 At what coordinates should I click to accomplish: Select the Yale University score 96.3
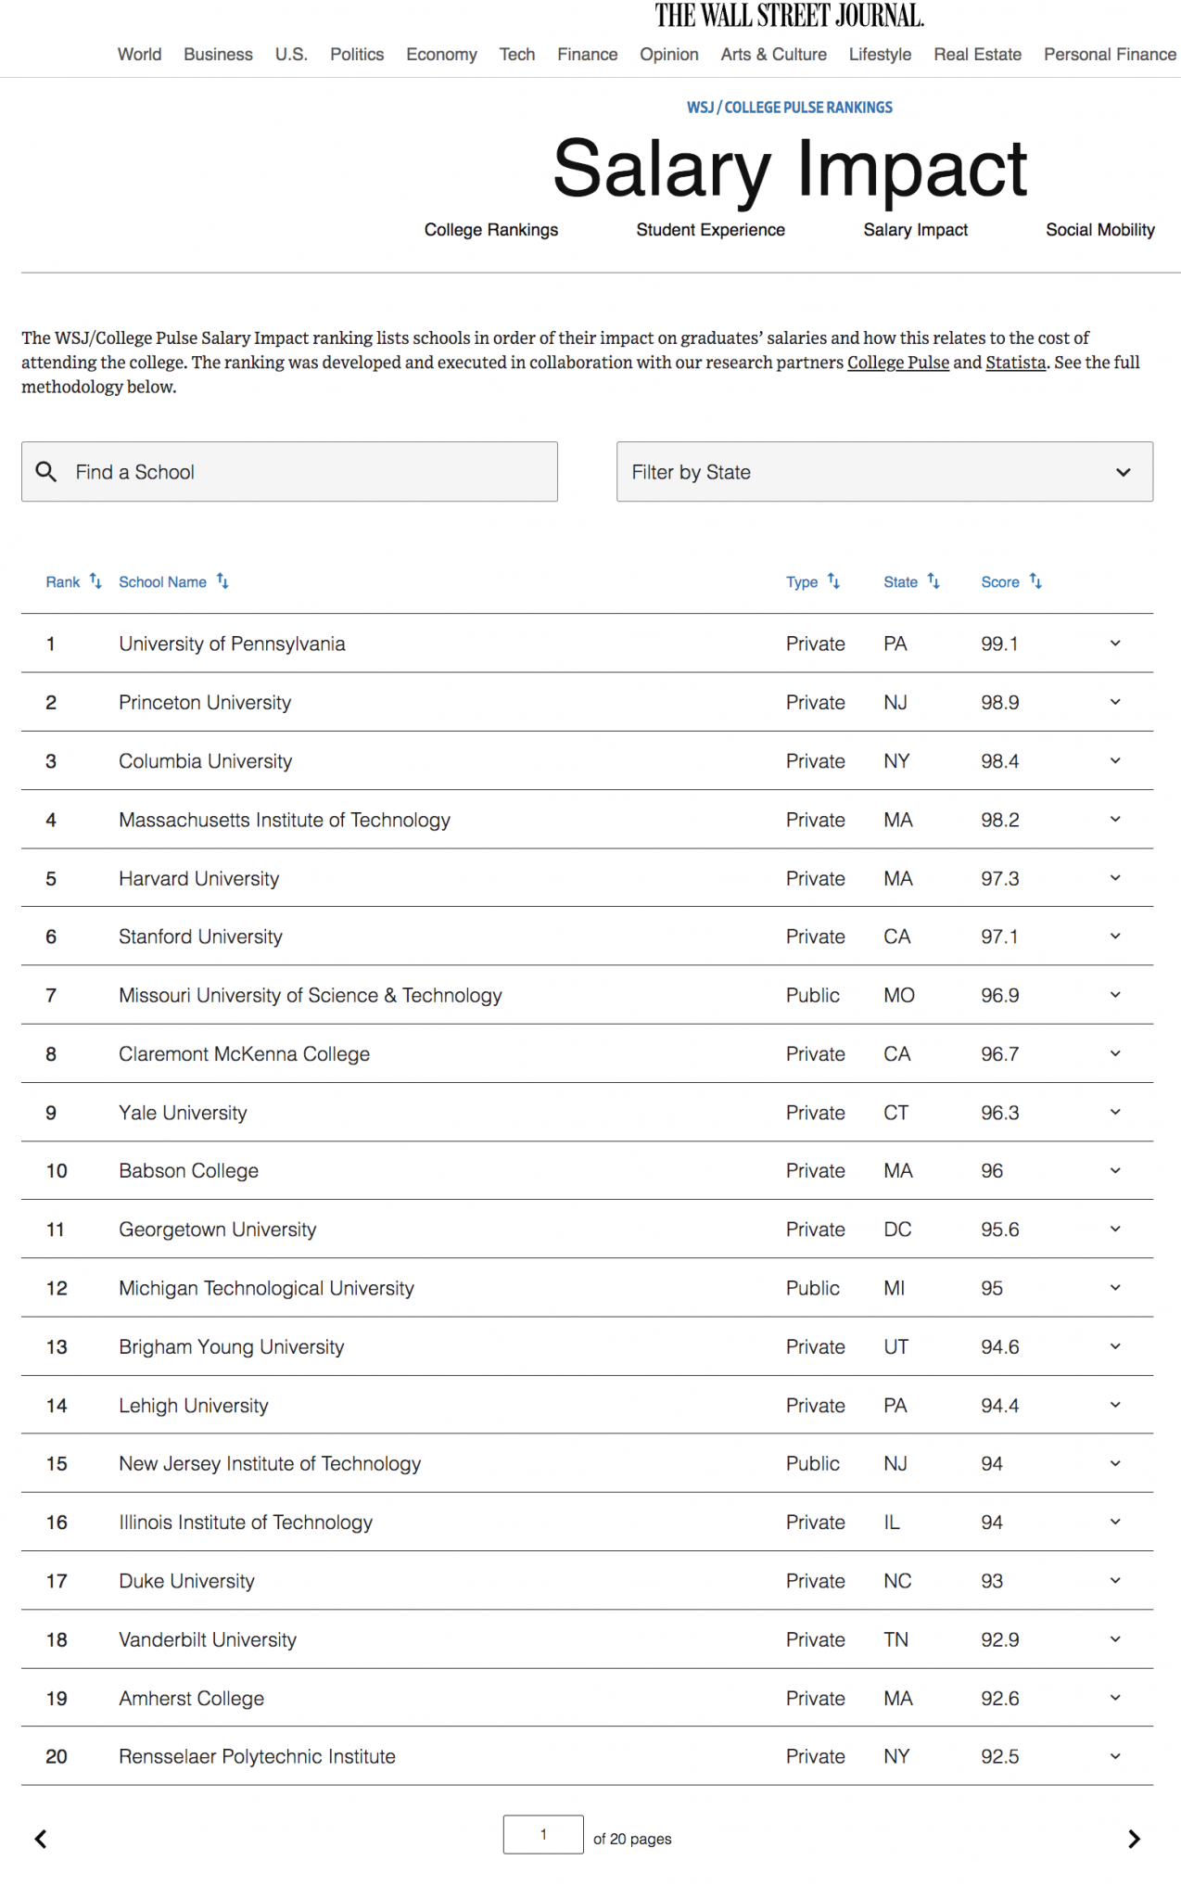point(1000,1113)
